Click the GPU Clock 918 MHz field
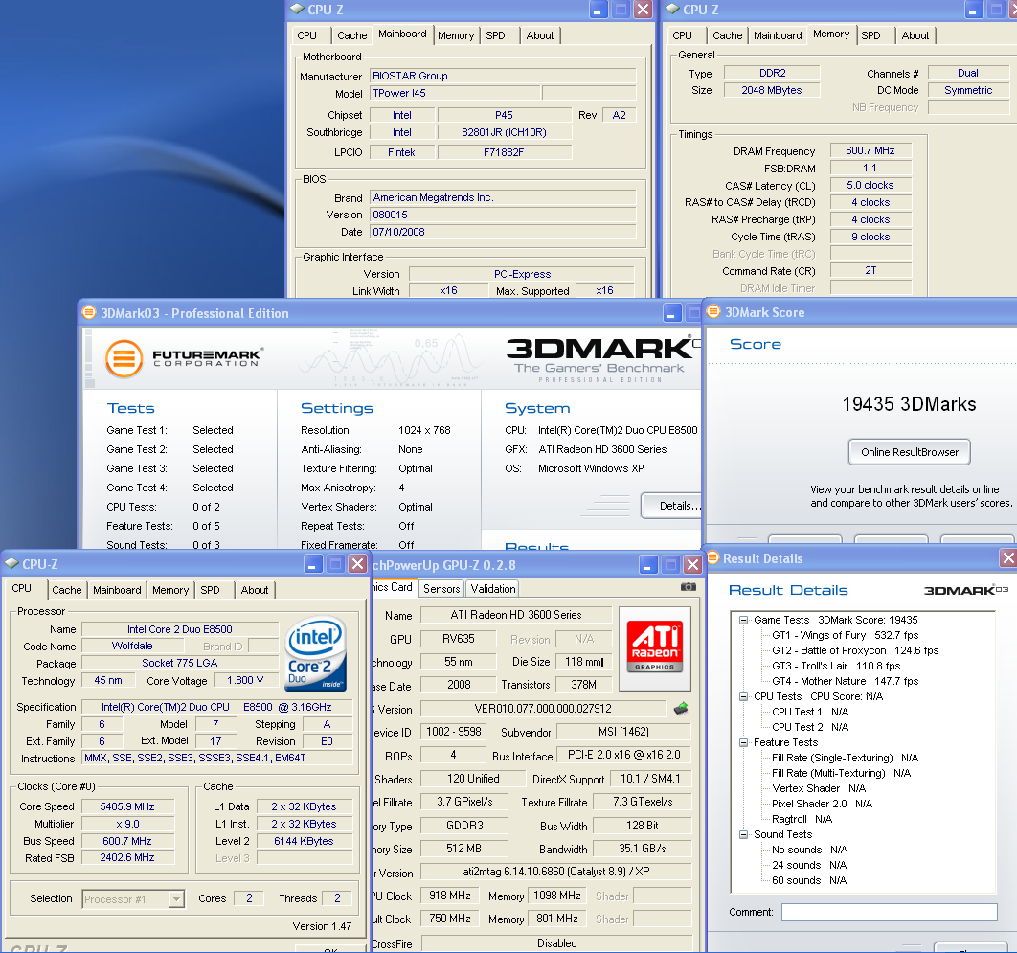The height and width of the screenshot is (953, 1017). click(x=450, y=896)
